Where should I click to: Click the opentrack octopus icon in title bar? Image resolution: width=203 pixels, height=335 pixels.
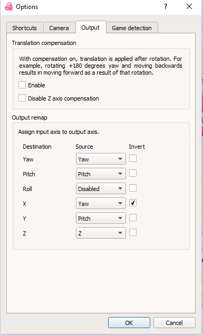click(x=9, y=6)
